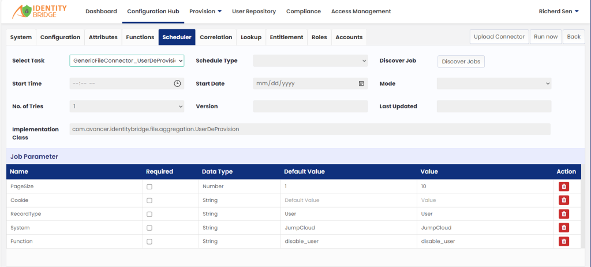This screenshot has height=267, width=591.
Task: Switch to the Roles tab
Action: (x=319, y=37)
